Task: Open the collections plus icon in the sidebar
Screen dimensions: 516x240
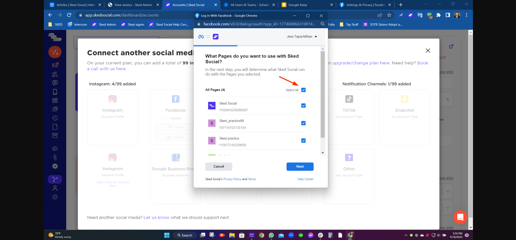Action: 55,109
